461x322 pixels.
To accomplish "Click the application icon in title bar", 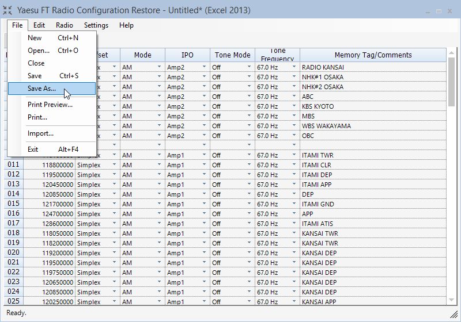I will point(7,10).
